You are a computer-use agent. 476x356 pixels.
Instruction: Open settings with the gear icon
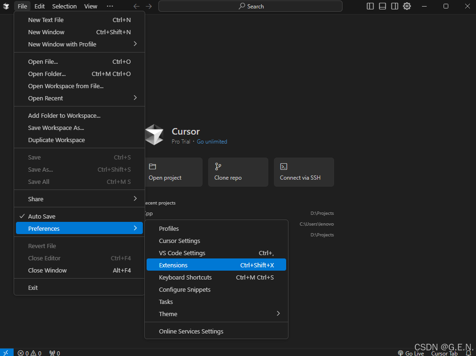coord(407,6)
